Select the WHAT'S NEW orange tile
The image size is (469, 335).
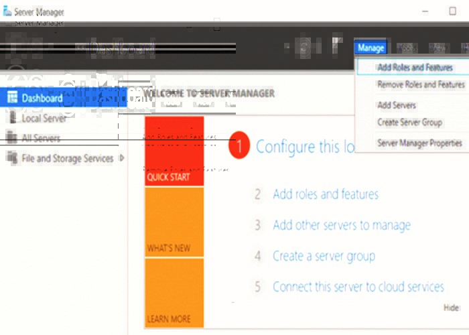[x=174, y=222]
